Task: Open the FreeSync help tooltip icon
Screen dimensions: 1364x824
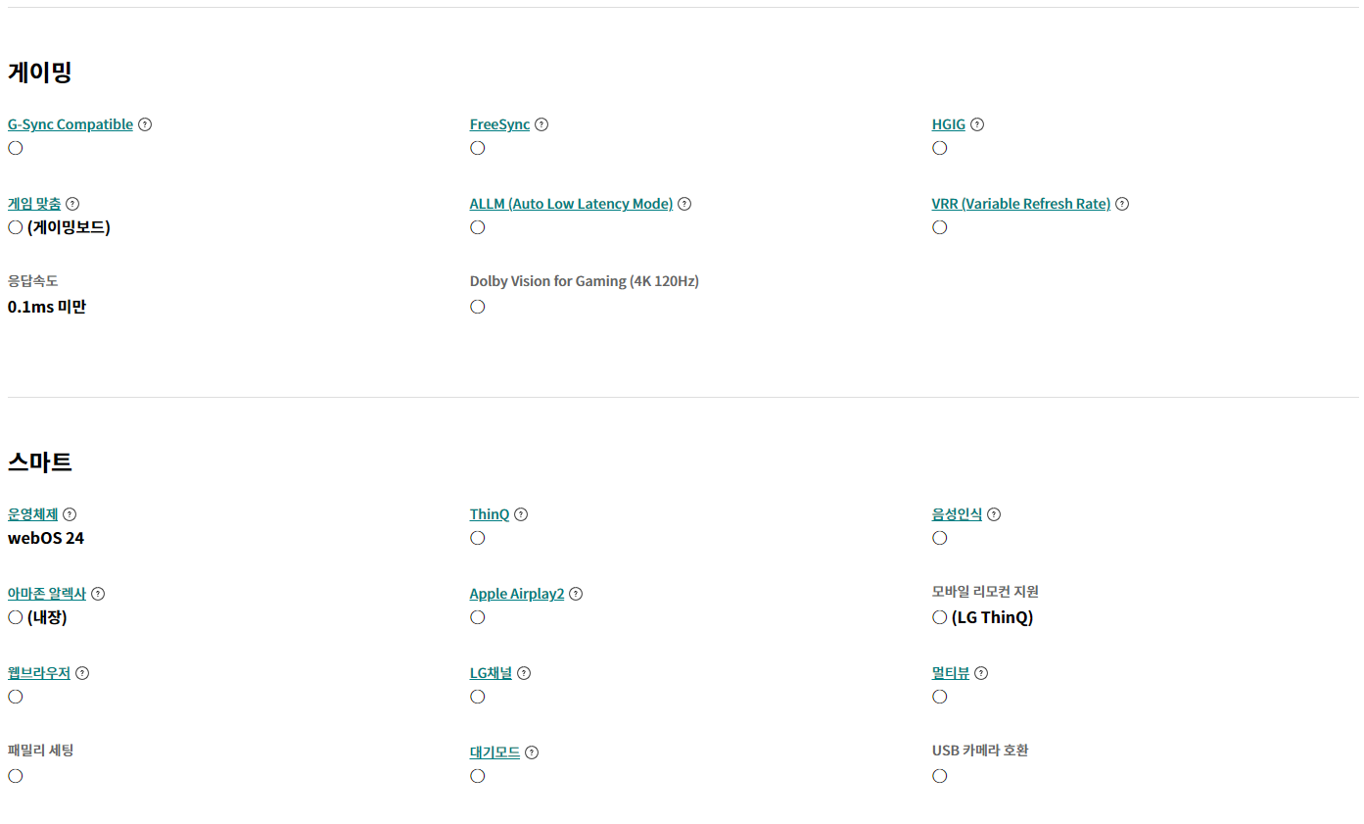Action: click(541, 124)
